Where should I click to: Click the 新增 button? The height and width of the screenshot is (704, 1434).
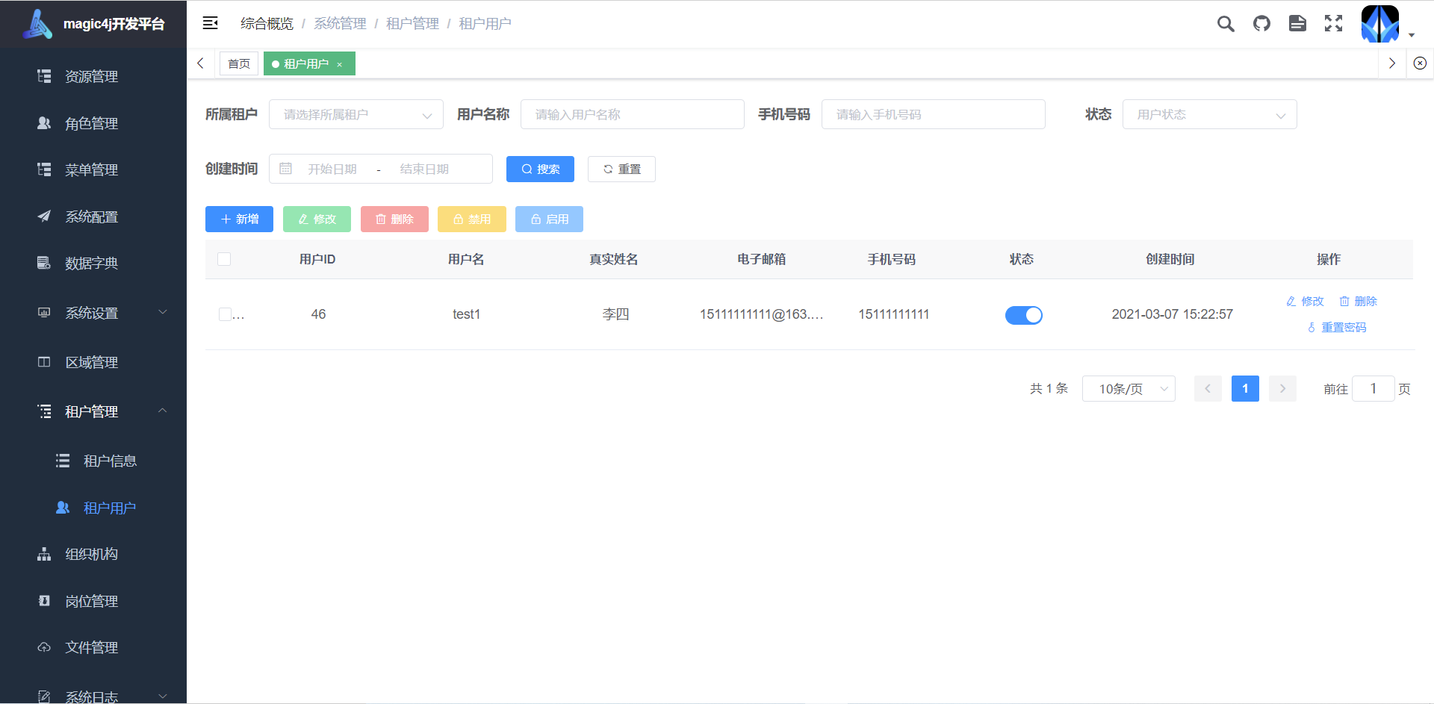[x=239, y=219]
